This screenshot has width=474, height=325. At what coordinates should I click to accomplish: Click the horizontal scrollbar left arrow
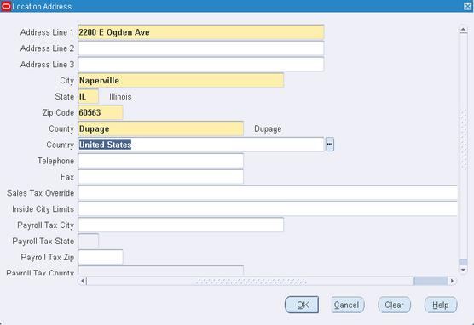[x=82, y=281]
